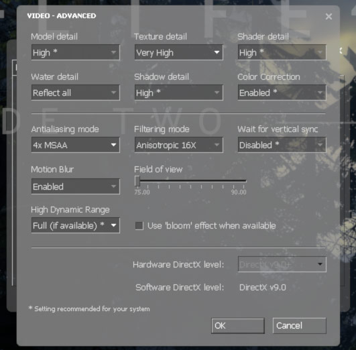
Task: Open the Motion Blur dropdown
Action: pyautogui.click(x=75, y=186)
